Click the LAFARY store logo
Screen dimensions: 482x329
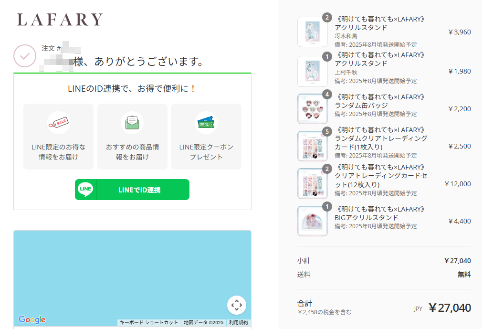[60, 20]
